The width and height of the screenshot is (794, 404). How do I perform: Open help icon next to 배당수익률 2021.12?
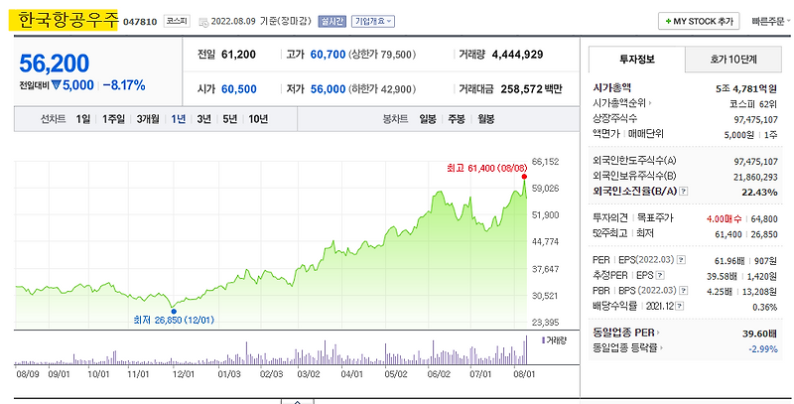tap(680, 307)
